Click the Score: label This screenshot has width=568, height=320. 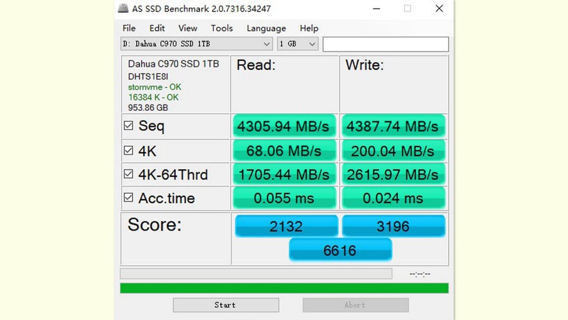pos(154,224)
